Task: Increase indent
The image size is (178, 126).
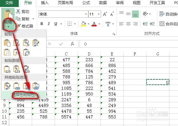Action: [x=152, y=24]
